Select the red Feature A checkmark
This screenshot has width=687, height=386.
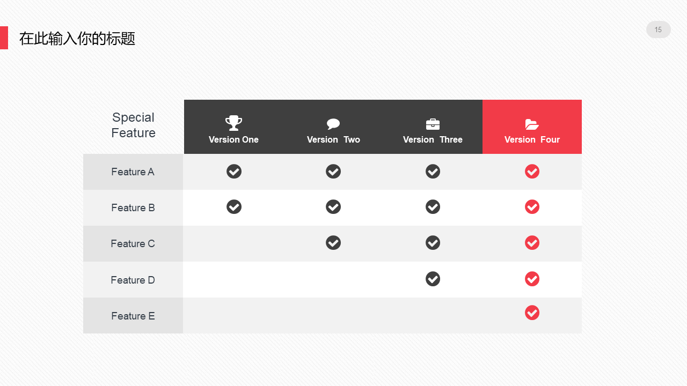[532, 172]
